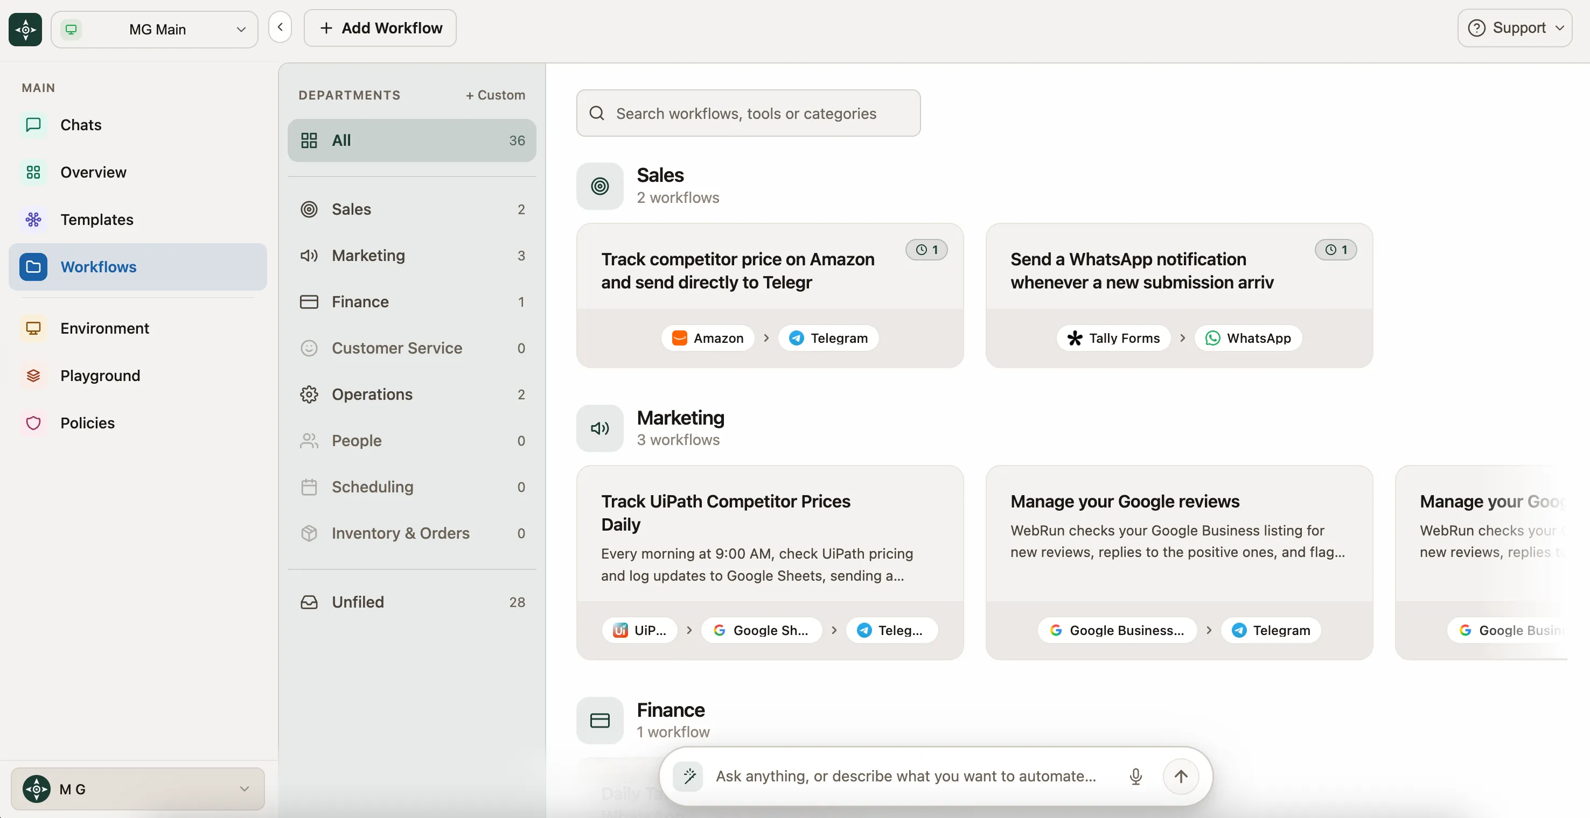Collapse the sidebar with the back chevron
The image size is (1590, 818).
pos(280,27)
